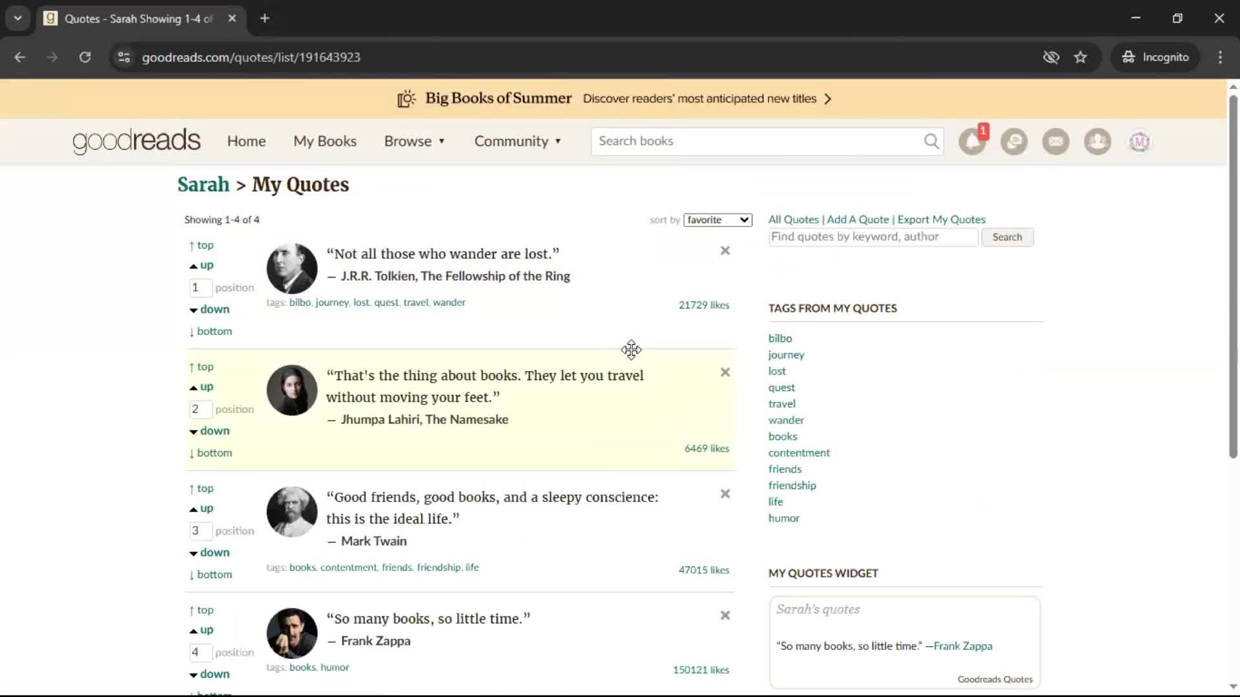
Task: Click Add A Quote link
Action: 858,219
